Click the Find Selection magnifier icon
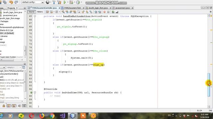The width and height of the screenshot is (213, 119). (x=63, y=12)
